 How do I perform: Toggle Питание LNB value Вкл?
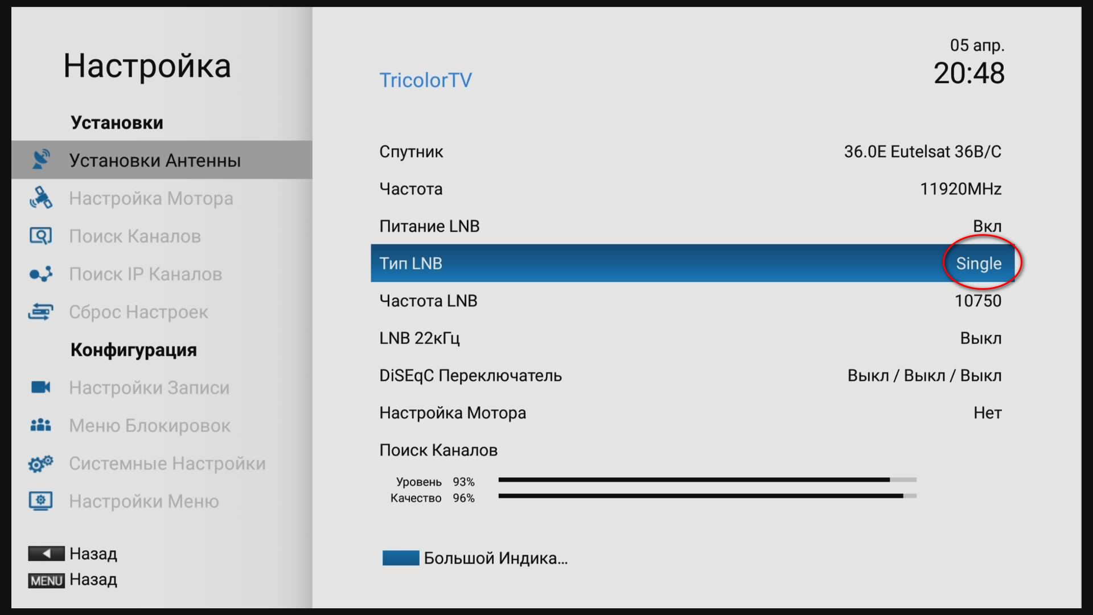tap(987, 226)
